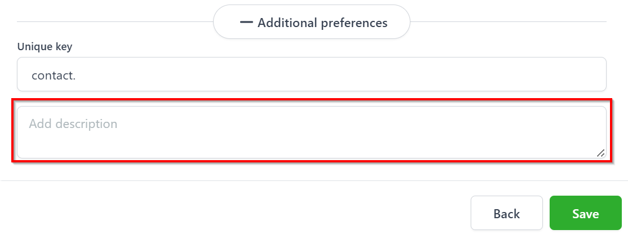Image resolution: width=628 pixels, height=234 pixels.
Task: Click inside the Add description textarea
Action: 312,133
